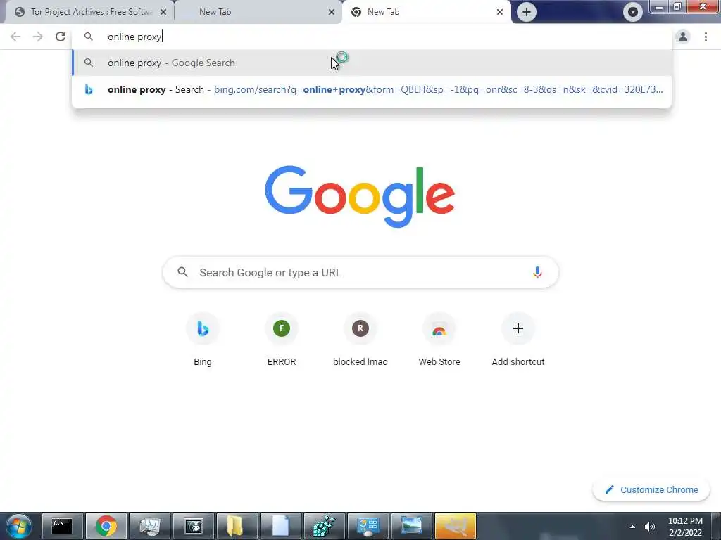Open the Control Panel taskbar icon
Image resolution: width=721 pixels, height=540 pixels.
click(368, 526)
